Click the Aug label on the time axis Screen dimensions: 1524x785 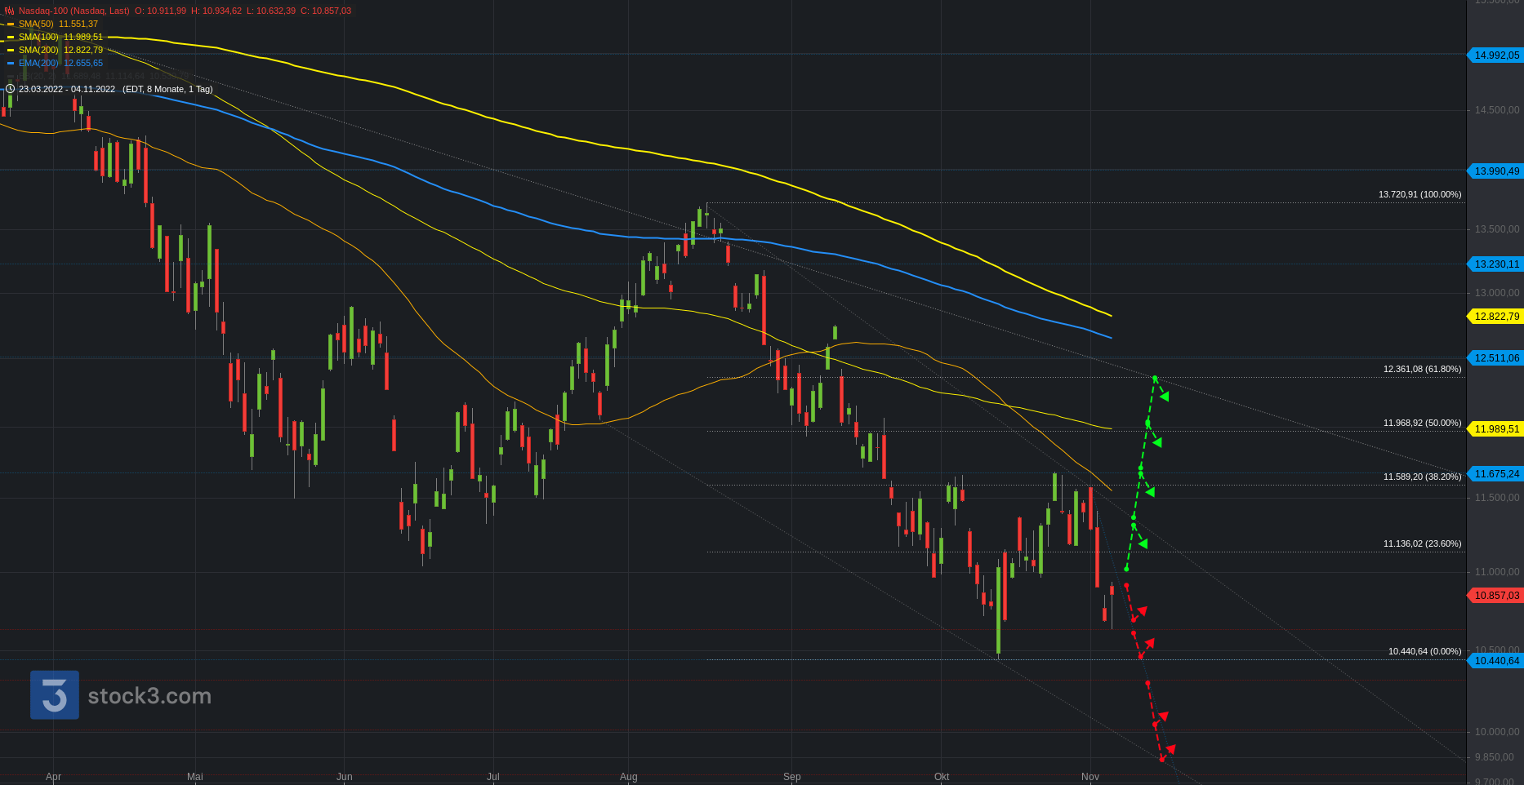tap(628, 777)
